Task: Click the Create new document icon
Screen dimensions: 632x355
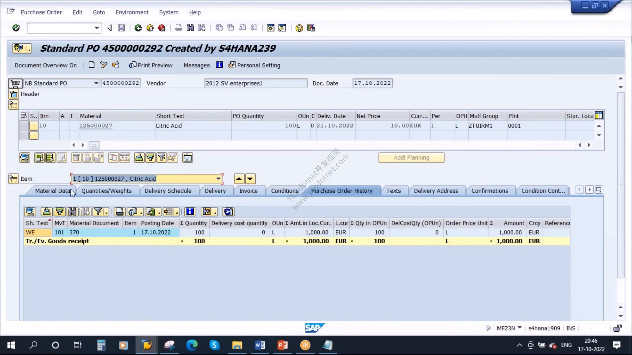Action: click(x=92, y=65)
